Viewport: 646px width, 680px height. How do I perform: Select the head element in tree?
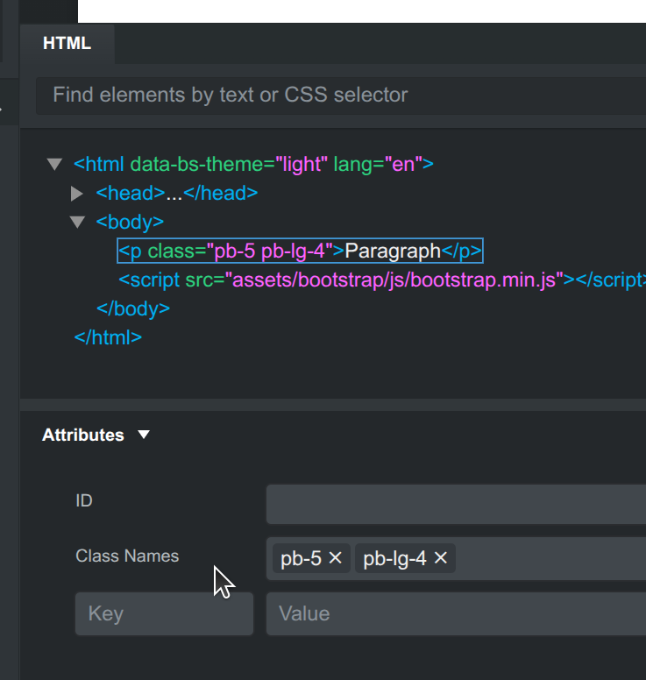click(x=177, y=194)
